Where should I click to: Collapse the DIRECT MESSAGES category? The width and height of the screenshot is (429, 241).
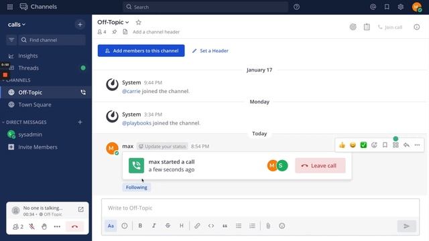[26, 122]
